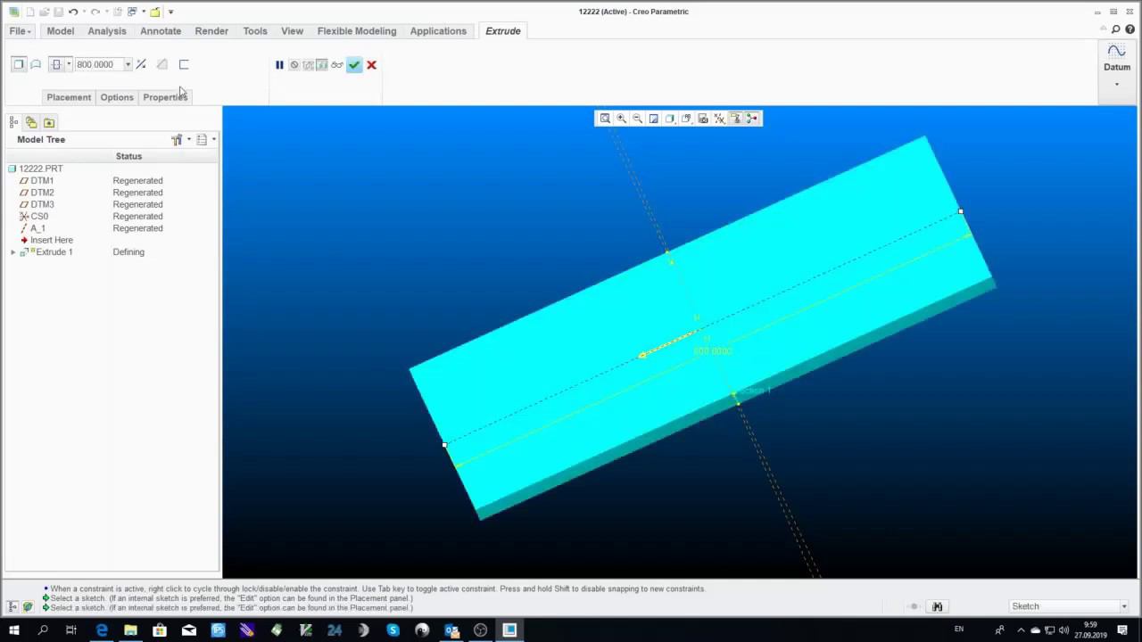Open the Display Style icon
Viewport: 1142px width, 642px height.
click(x=670, y=119)
